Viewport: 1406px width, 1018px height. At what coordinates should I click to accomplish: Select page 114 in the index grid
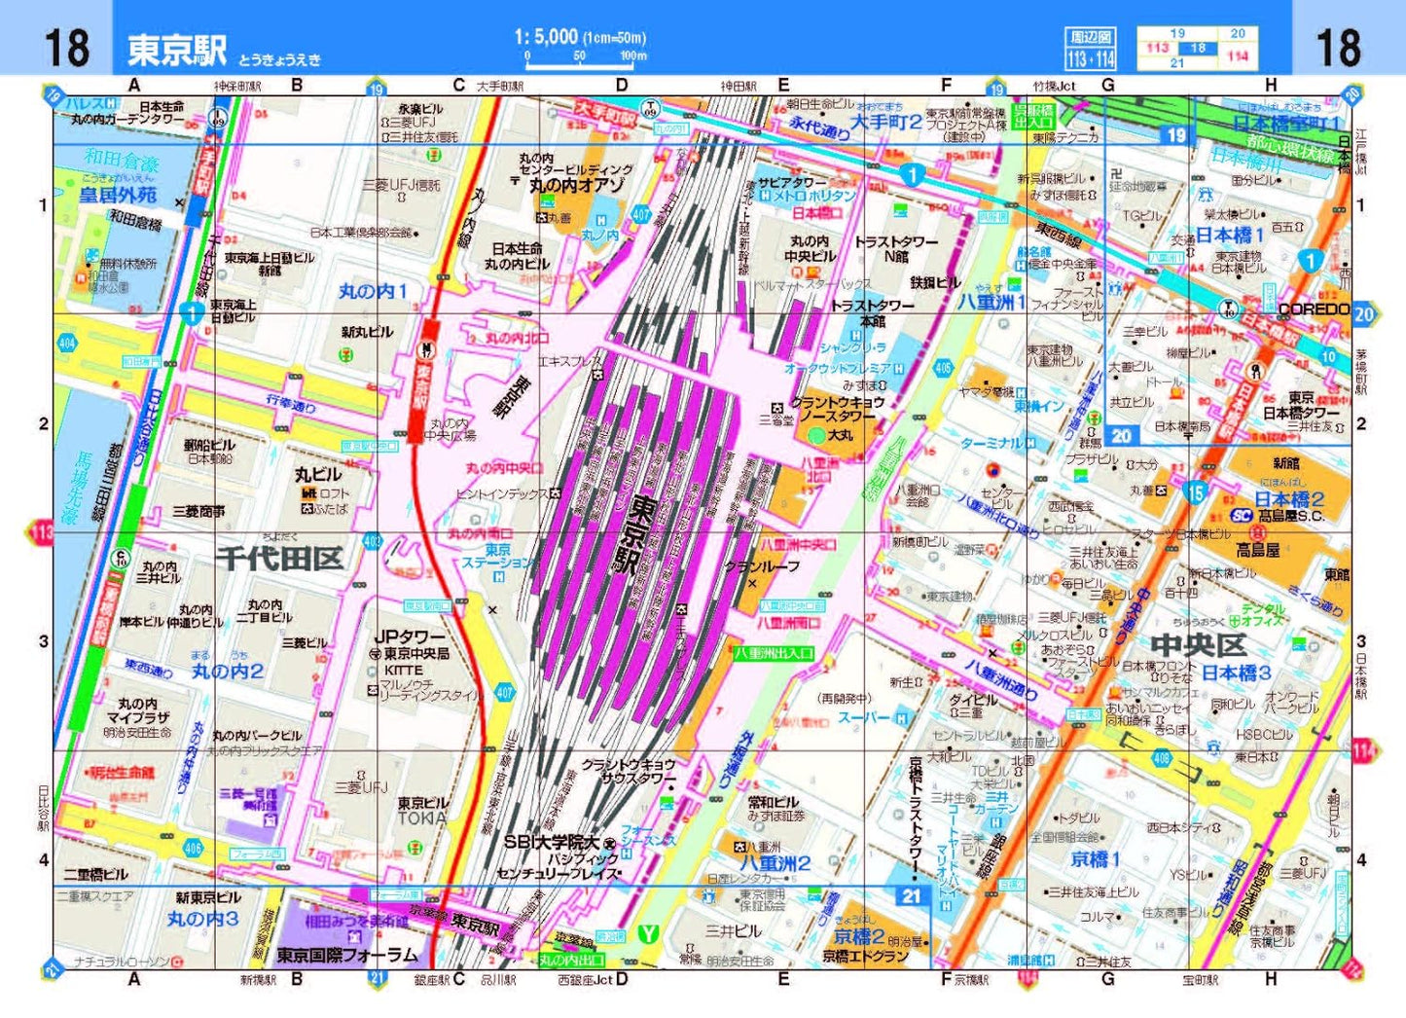pyautogui.click(x=1237, y=56)
